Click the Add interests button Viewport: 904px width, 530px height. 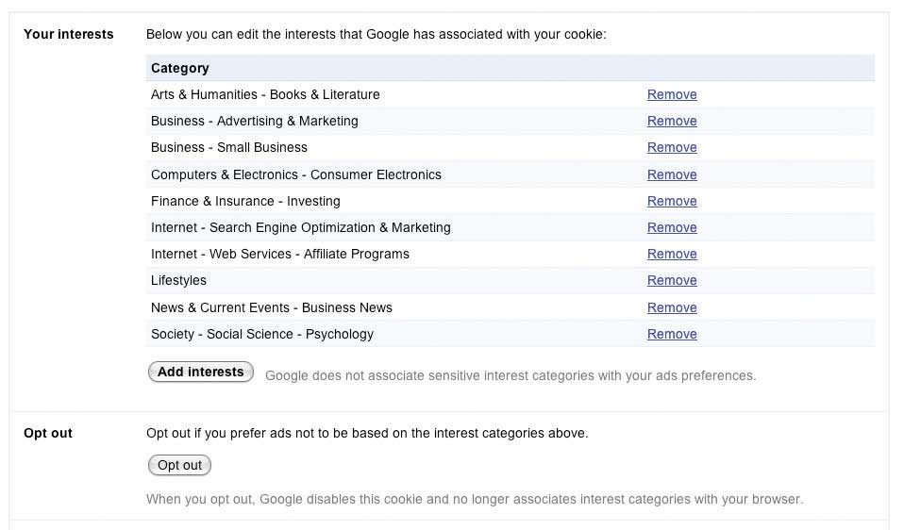tap(201, 373)
